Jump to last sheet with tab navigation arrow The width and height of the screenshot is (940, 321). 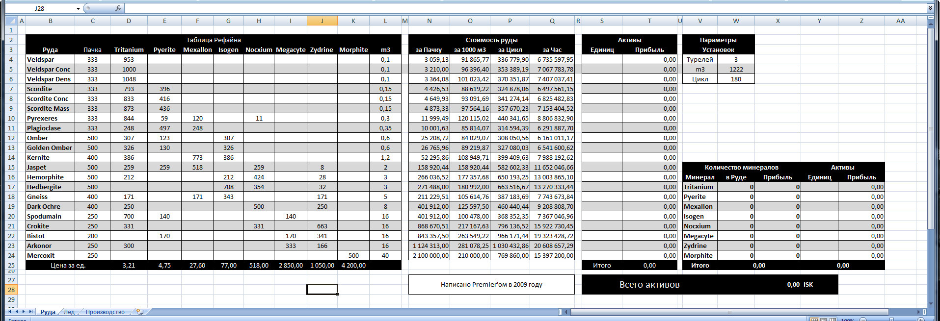(x=30, y=312)
